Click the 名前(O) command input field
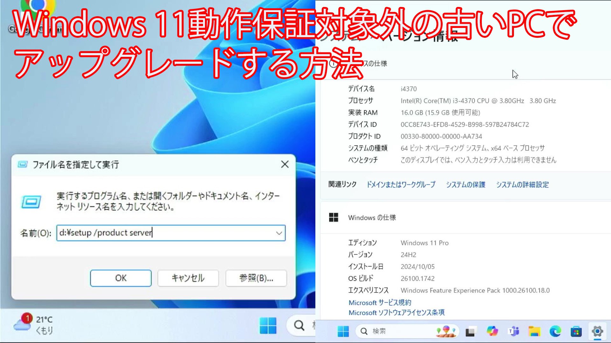611x343 pixels. click(171, 233)
